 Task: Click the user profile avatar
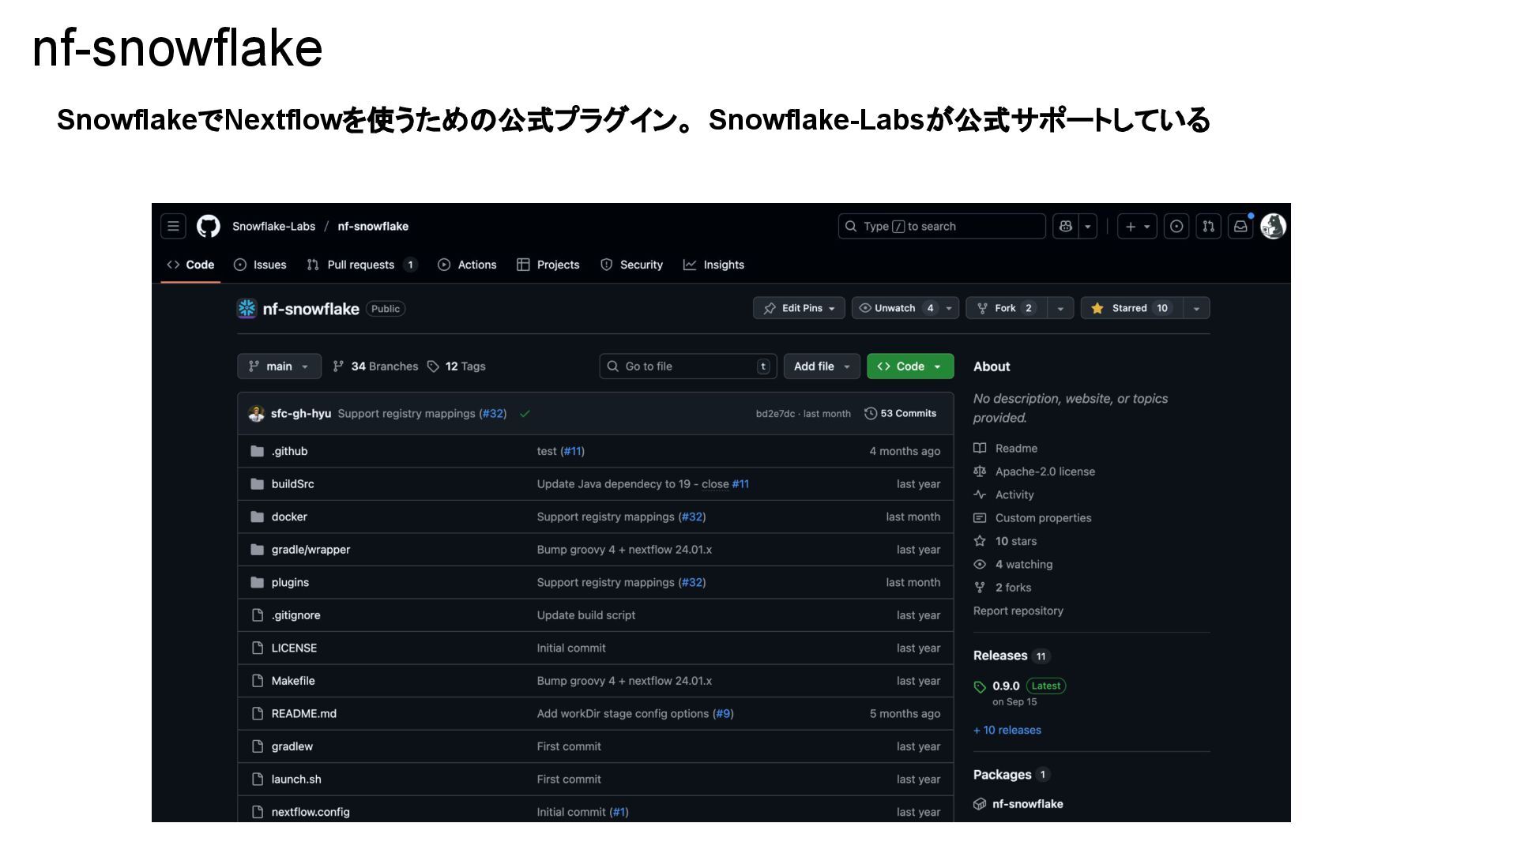pyautogui.click(x=1273, y=227)
